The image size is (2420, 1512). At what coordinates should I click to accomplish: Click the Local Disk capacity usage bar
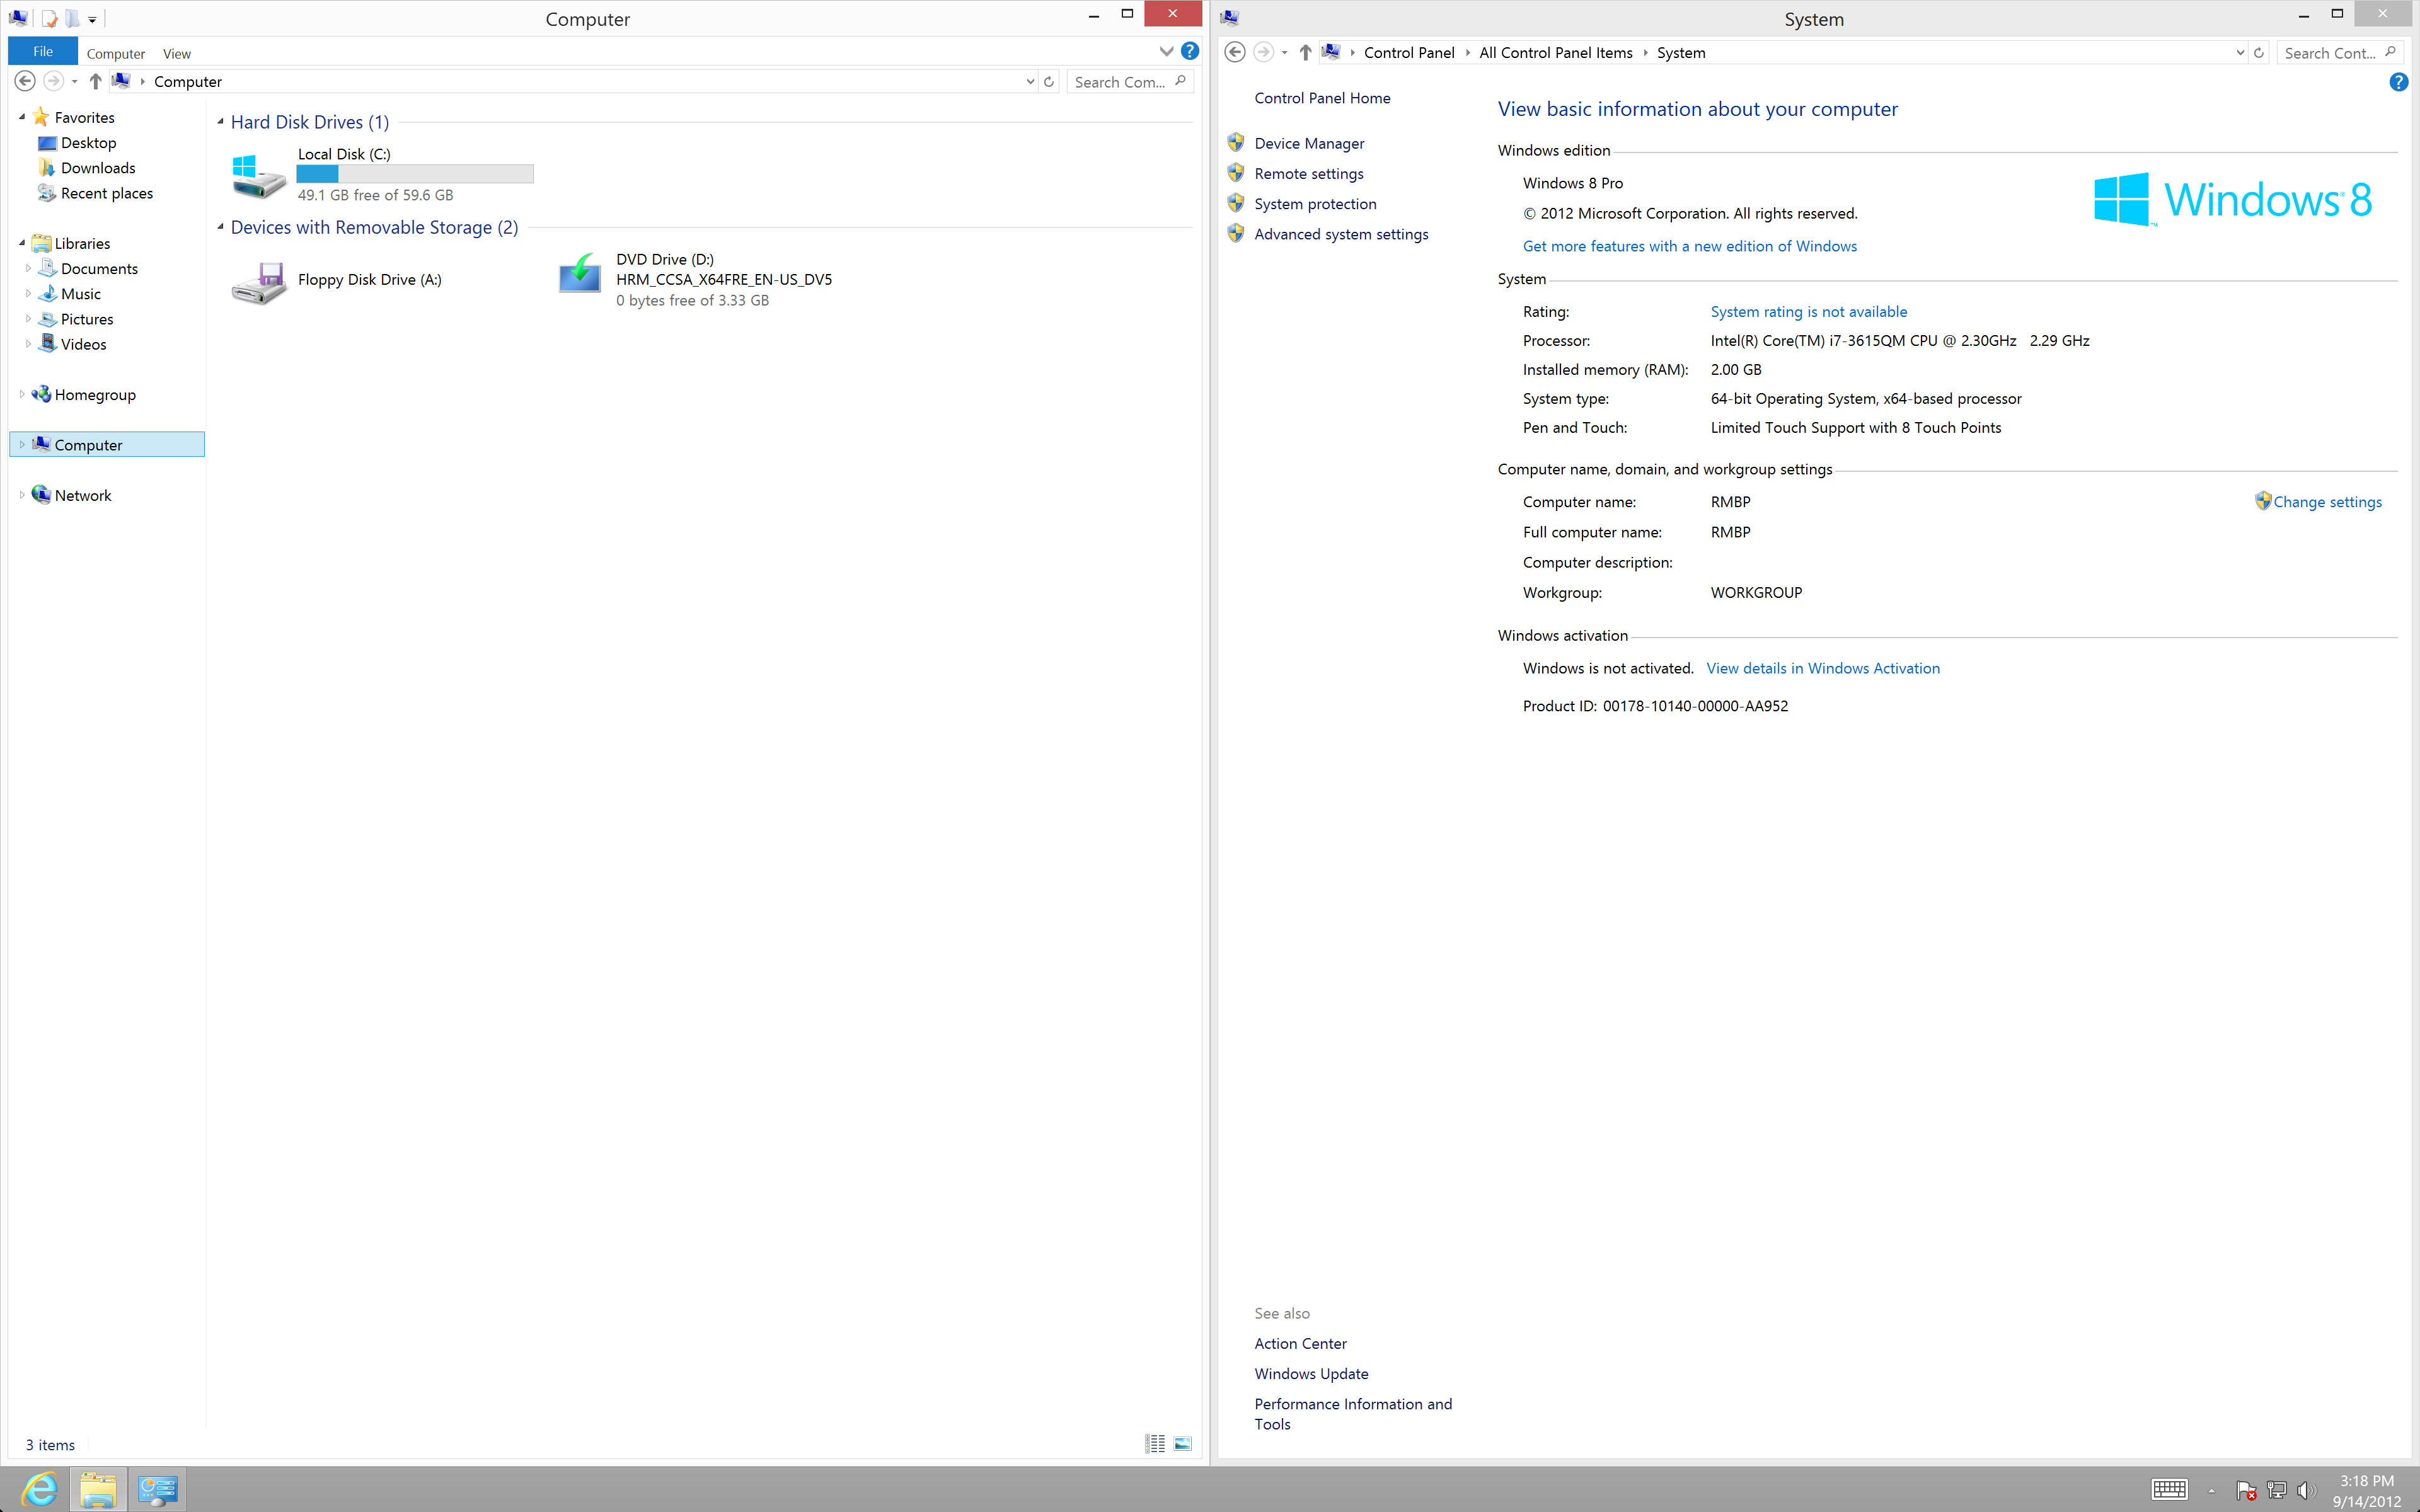click(x=415, y=174)
